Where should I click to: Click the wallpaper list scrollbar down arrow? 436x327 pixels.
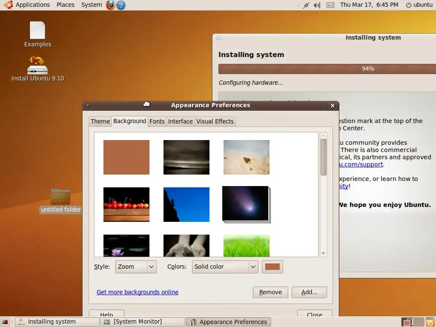coord(324,253)
